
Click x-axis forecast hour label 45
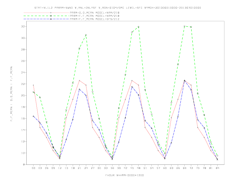132,168
